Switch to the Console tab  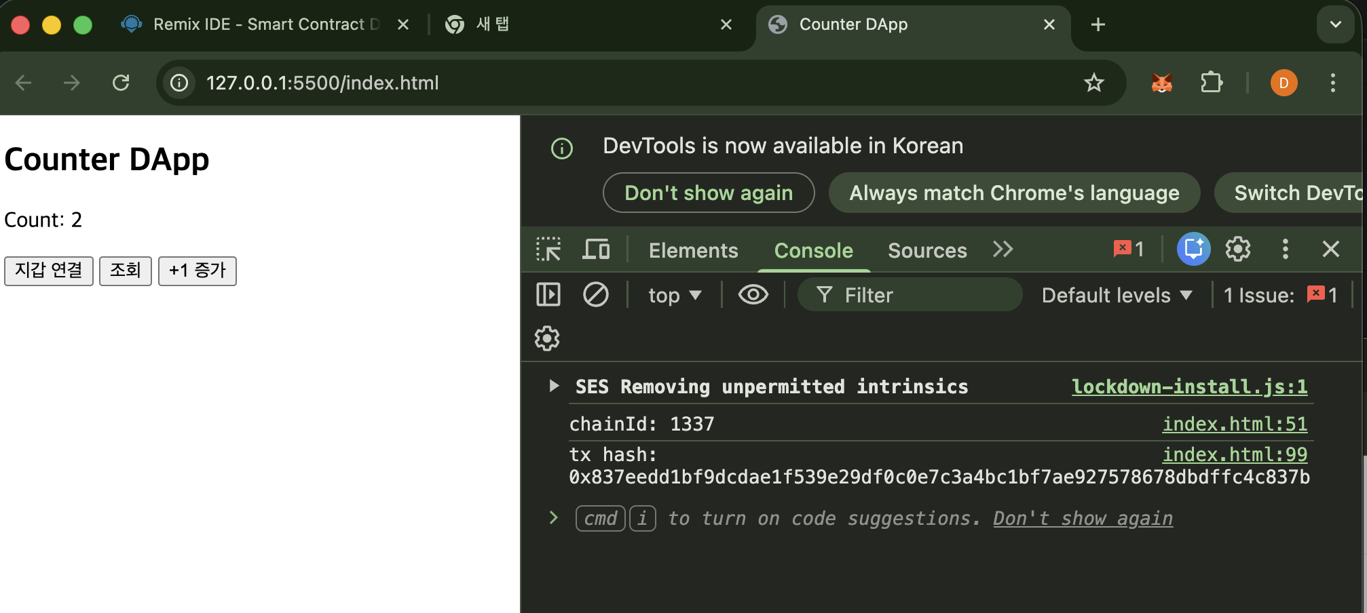(813, 250)
